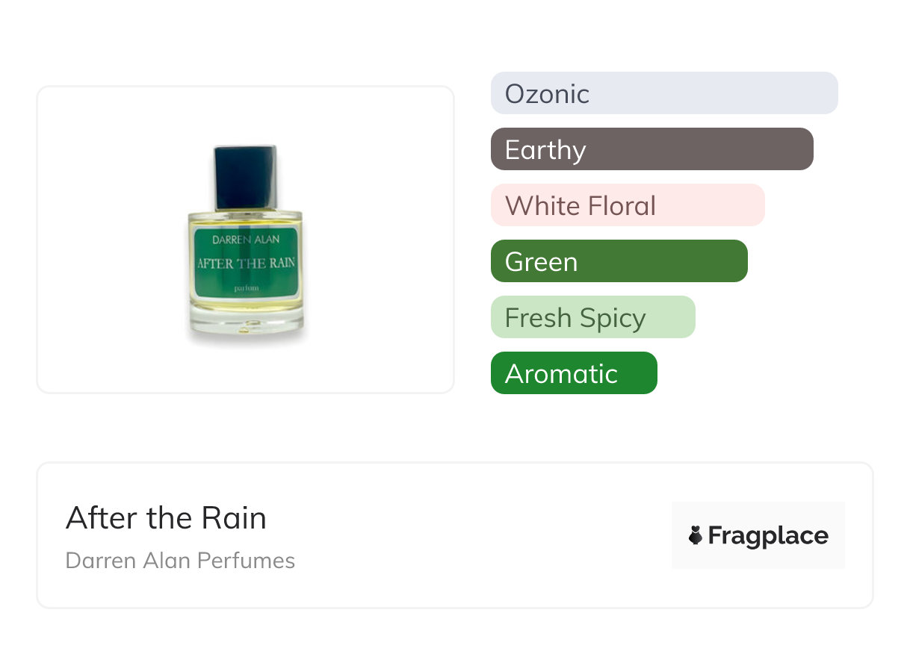Click the glass base of the bottle

pos(246,325)
